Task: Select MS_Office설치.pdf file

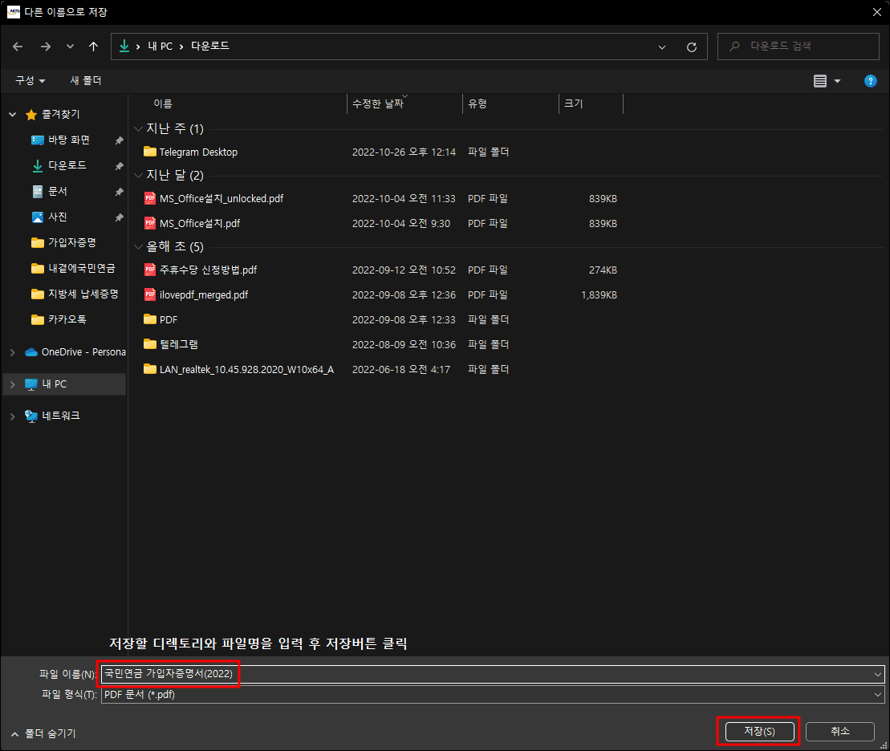Action: [x=200, y=224]
